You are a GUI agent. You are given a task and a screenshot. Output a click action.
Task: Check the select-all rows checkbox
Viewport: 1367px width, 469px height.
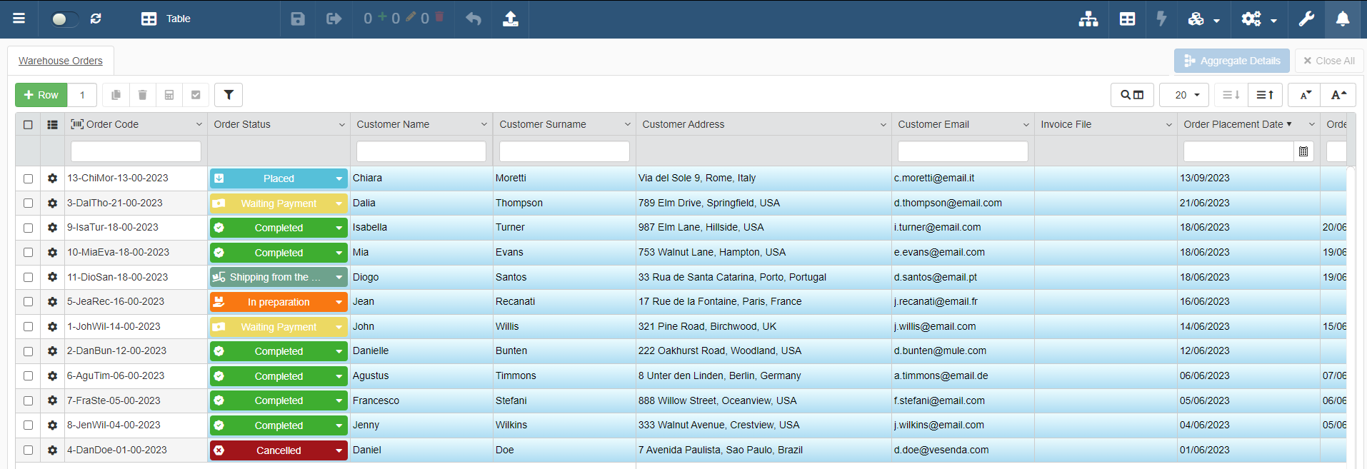[x=28, y=124]
